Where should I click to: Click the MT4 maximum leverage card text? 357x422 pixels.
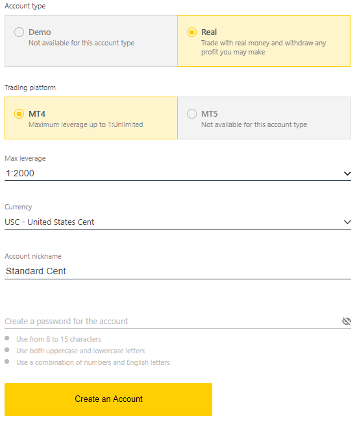(86, 124)
